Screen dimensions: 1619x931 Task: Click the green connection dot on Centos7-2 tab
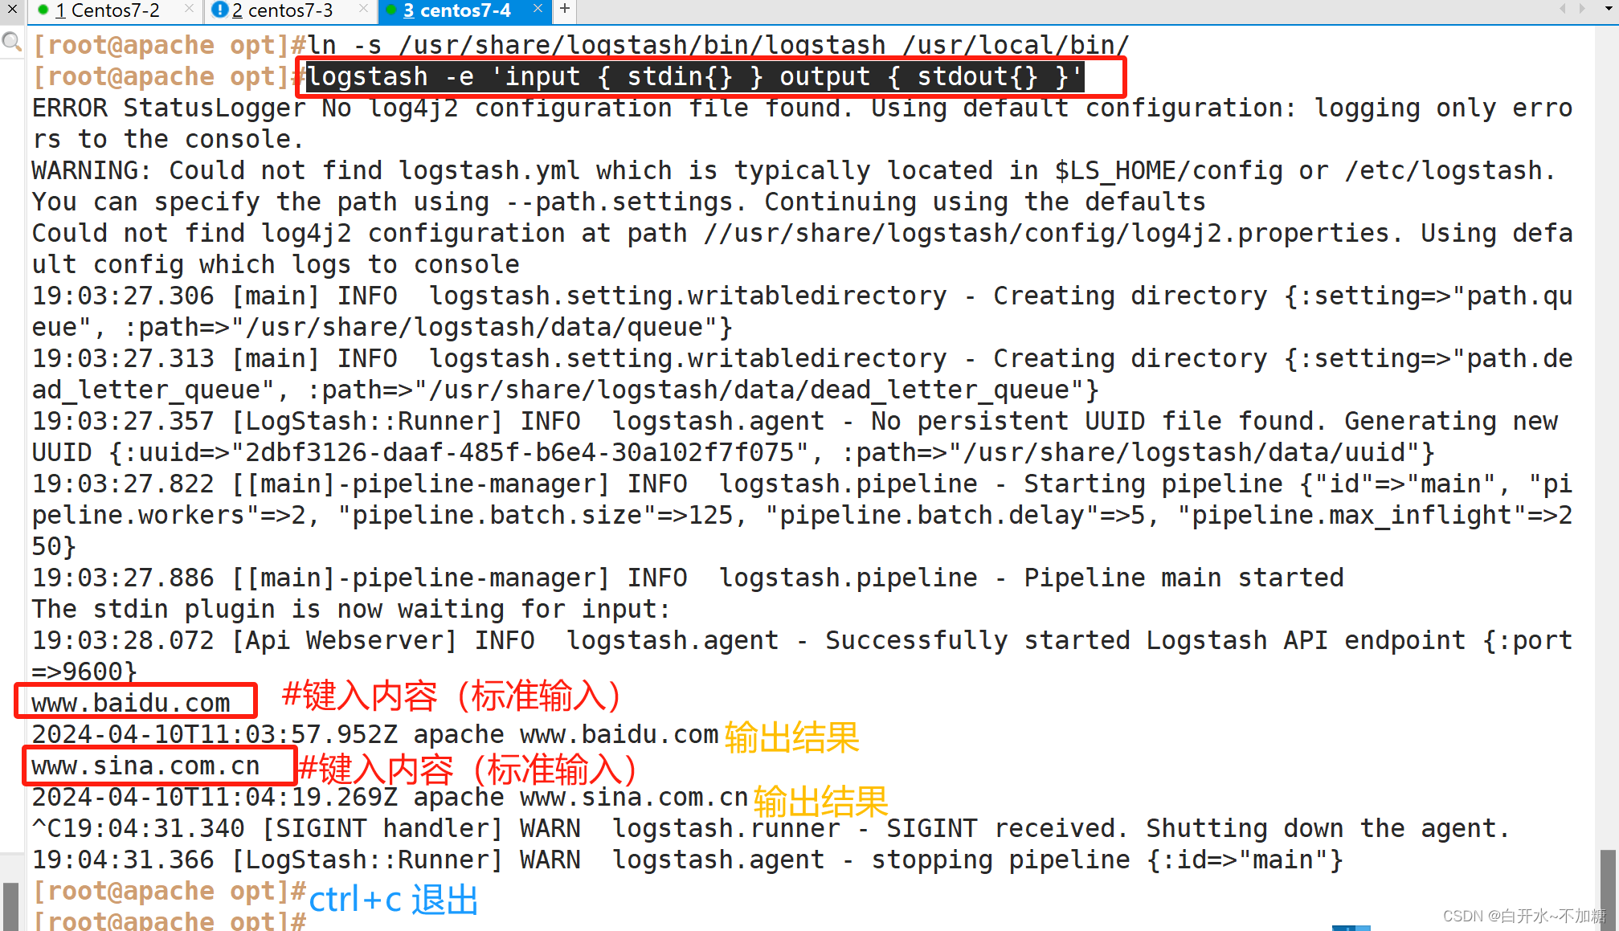[43, 10]
